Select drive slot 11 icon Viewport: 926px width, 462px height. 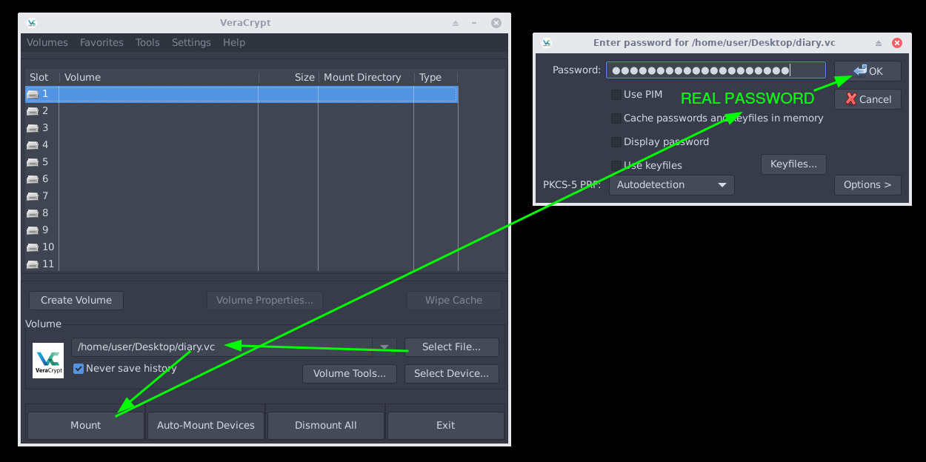coord(33,264)
